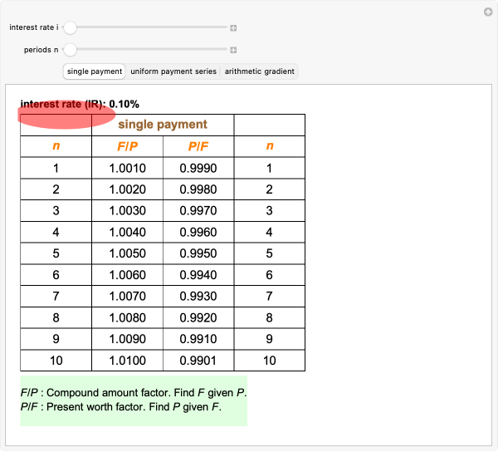Expand the interest rate slider controls
Viewport: 498px width, 452px height.
tap(233, 27)
